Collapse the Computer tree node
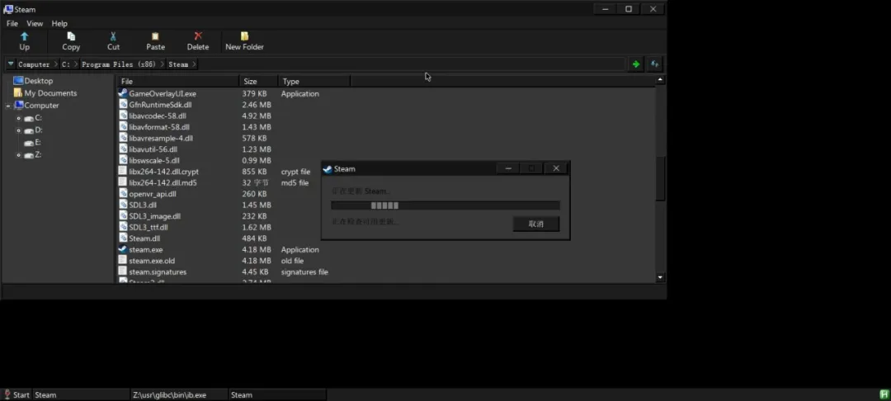This screenshot has height=401, width=891. click(8, 106)
